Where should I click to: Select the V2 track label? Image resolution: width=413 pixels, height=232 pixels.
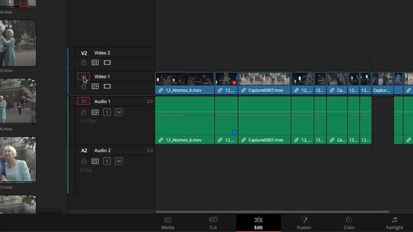pos(84,53)
